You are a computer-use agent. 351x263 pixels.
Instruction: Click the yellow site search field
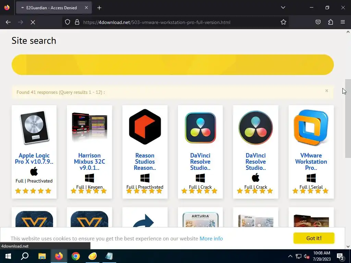[x=173, y=65]
